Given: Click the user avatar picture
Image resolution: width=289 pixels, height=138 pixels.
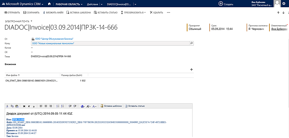Looking at the screenshot, I should pyautogui.click(x=277, y=3).
